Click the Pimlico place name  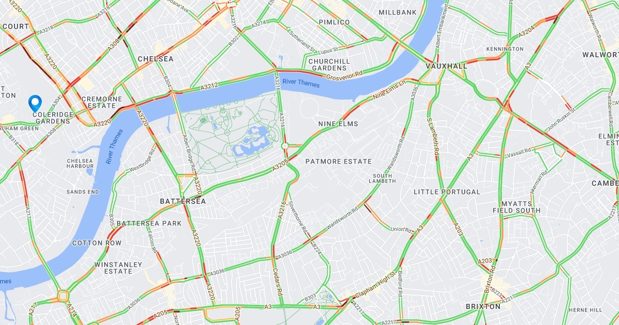(334, 22)
